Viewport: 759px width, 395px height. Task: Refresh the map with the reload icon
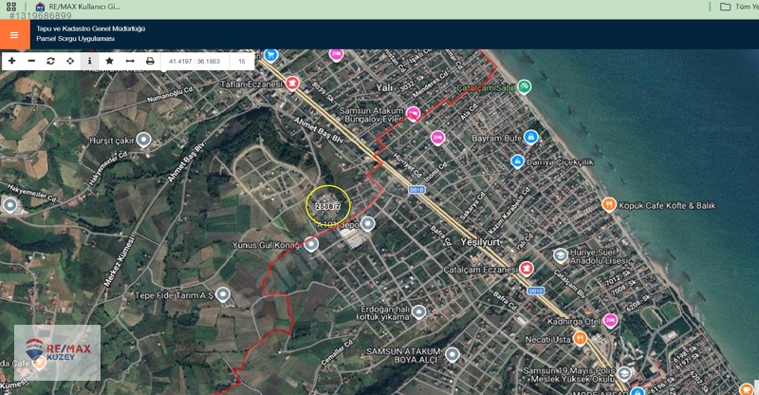[x=51, y=61]
